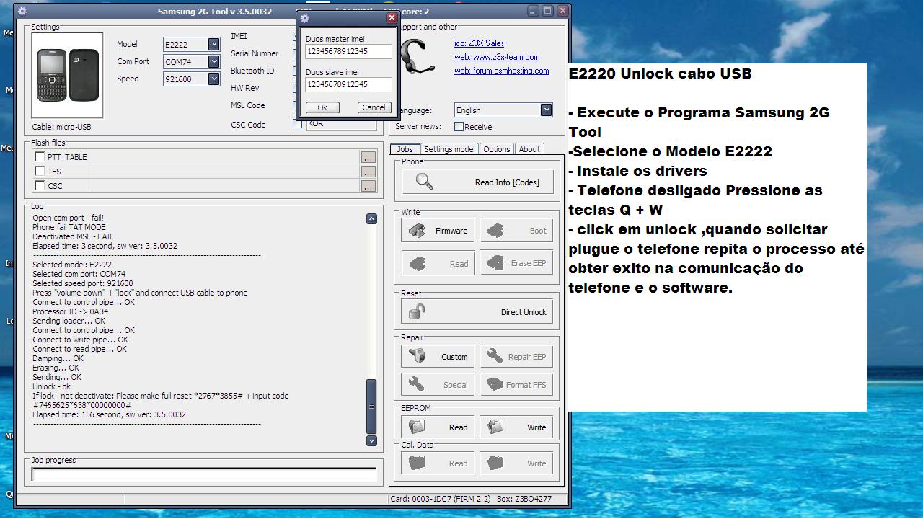Click the Samsung 2G Tool title gear icon
The width and height of the screenshot is (923, 519).
[x=22, y=12]
